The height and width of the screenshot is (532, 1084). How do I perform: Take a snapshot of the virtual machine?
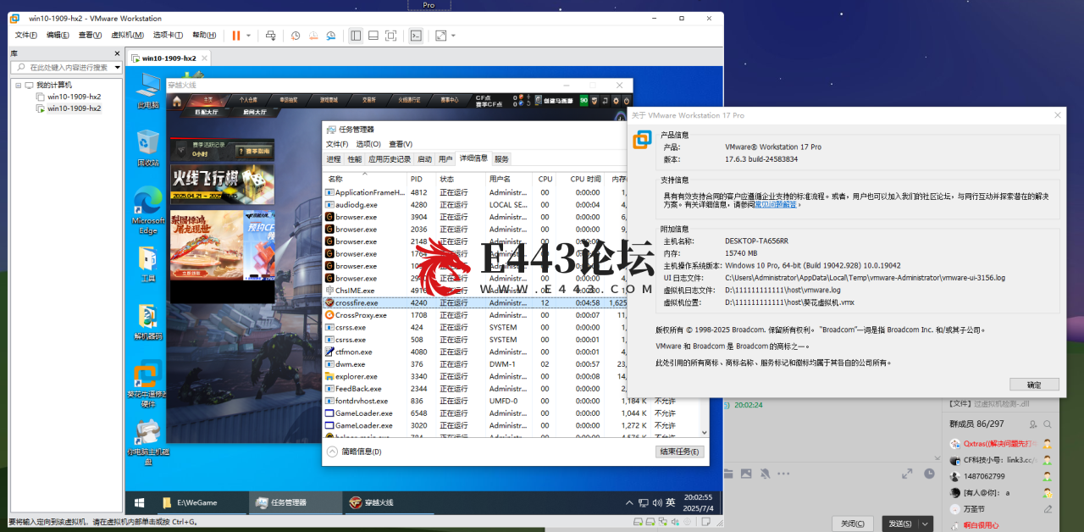296,36
